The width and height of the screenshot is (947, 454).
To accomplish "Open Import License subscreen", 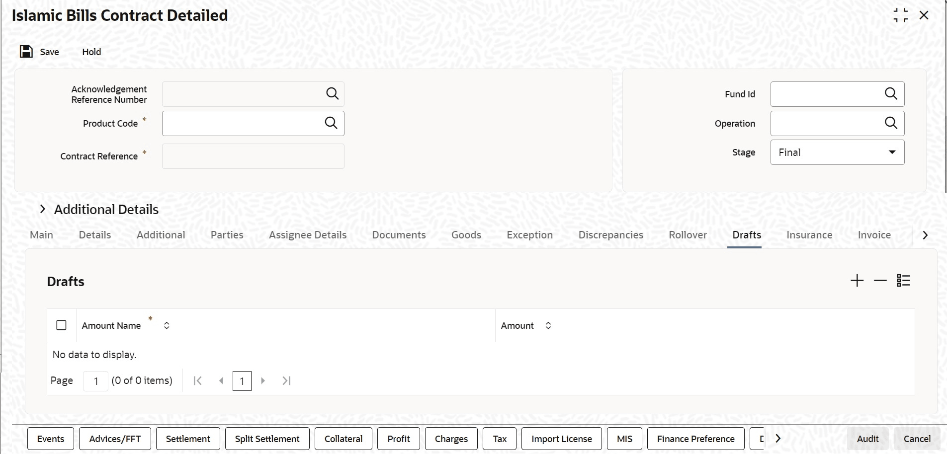I will point(562,439).
